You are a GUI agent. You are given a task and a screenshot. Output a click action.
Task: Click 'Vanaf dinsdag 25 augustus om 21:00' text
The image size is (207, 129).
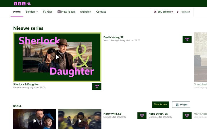122,40
